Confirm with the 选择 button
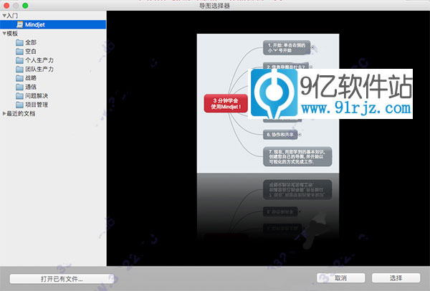 [396, 278]
